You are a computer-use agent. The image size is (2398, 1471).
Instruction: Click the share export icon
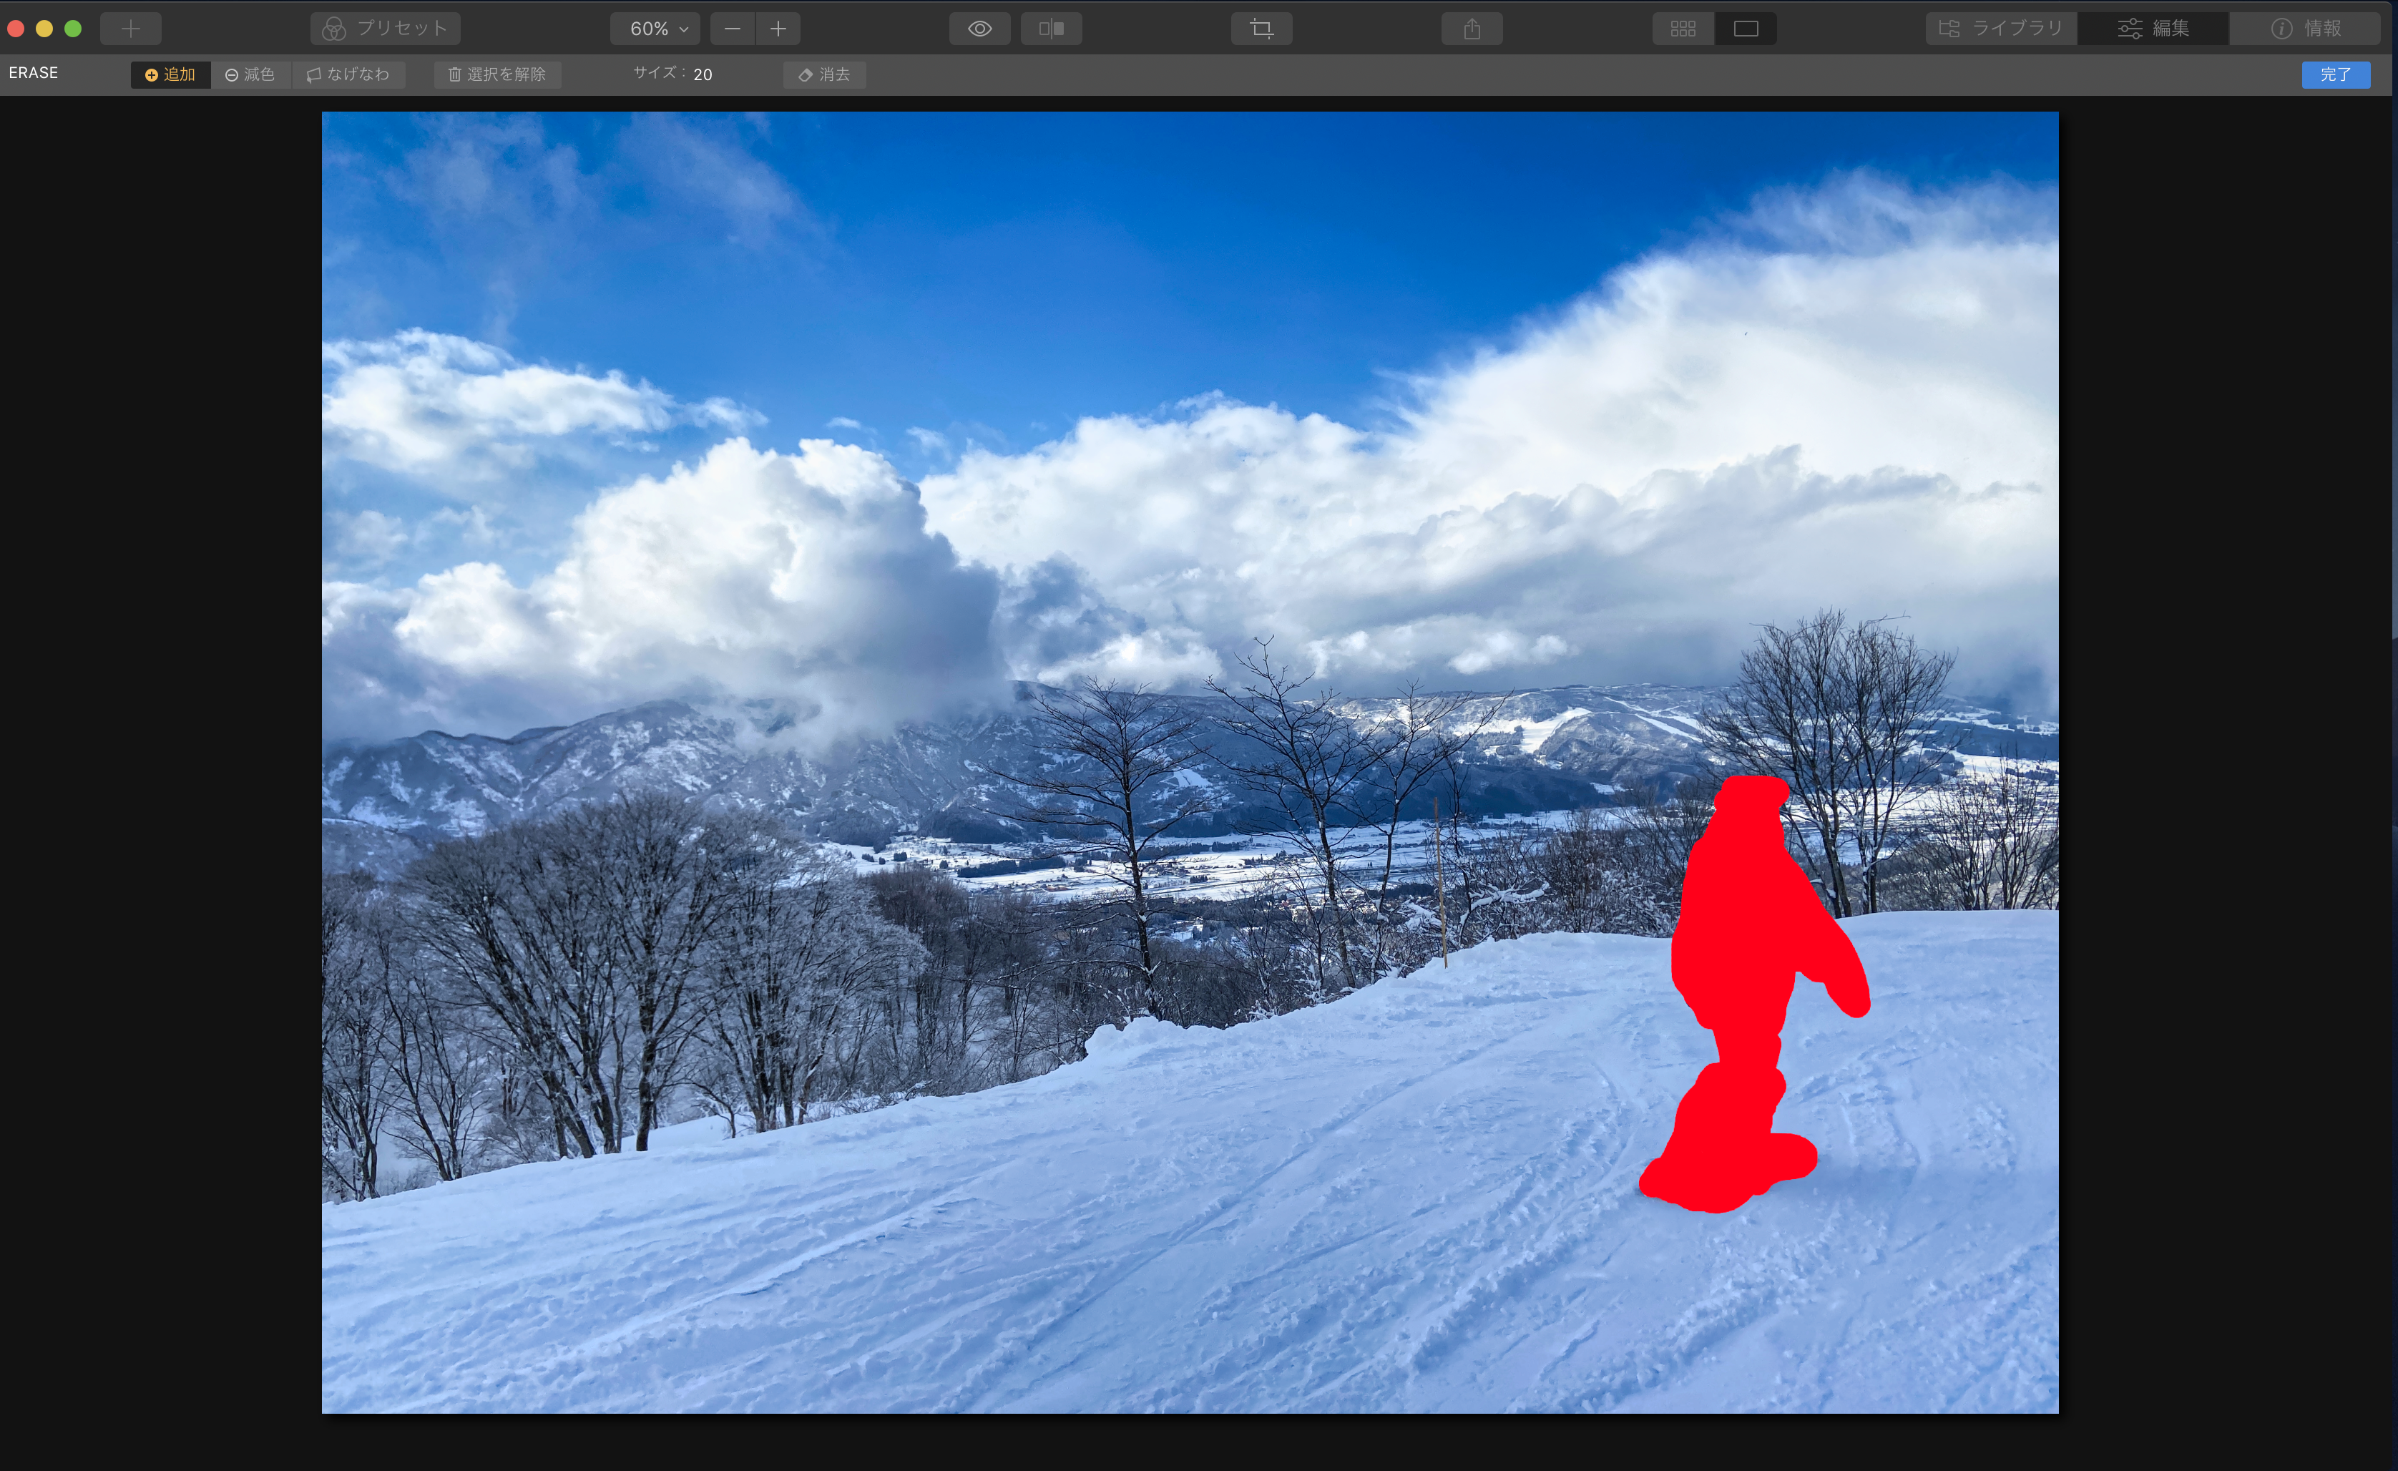pyautogui.click(x=1472, y=29)
